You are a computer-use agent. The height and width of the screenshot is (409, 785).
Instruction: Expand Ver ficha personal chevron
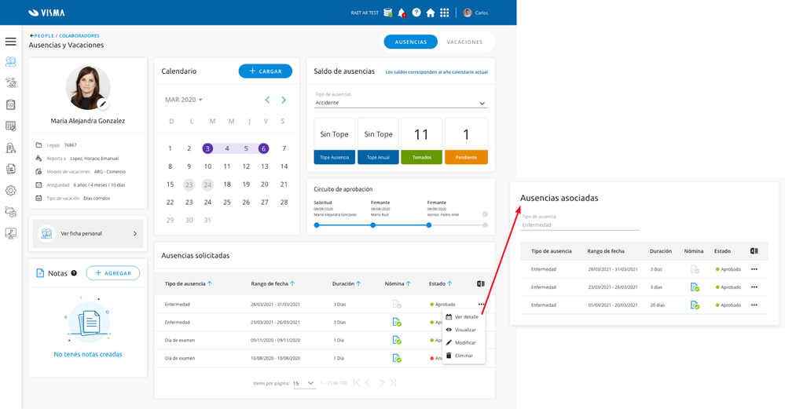(x=134, y=233)
